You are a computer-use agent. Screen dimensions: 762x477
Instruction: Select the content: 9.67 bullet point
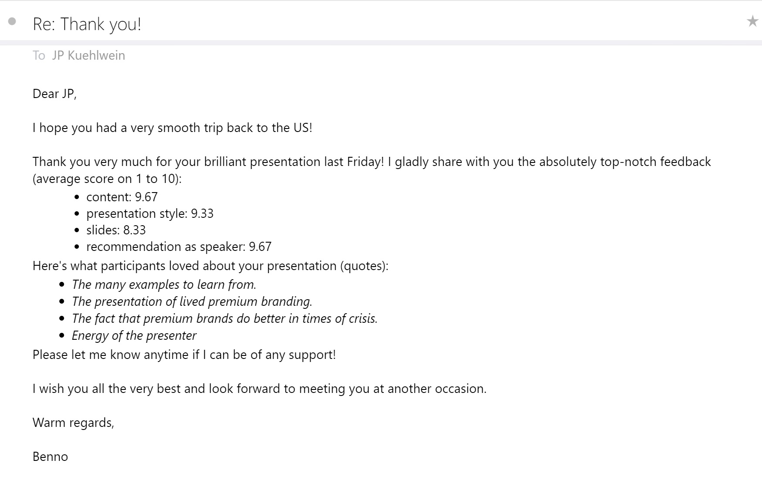[122, 197]
